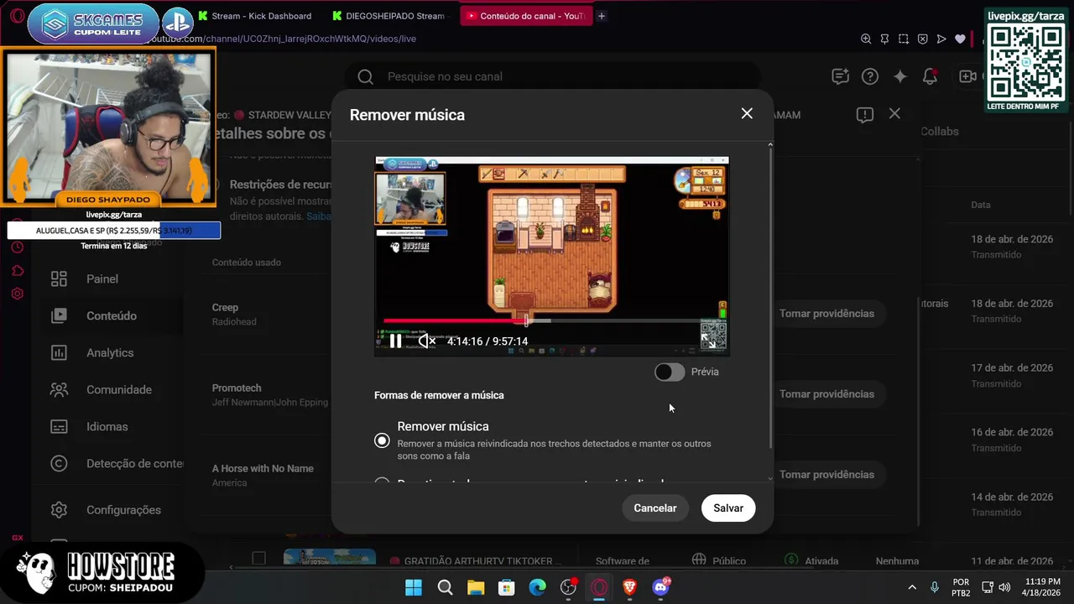Click the Cancelar button
Image resolution: width=1074 pixels, height=604 pixels.
pyautogui.click(x=654, y=508)
